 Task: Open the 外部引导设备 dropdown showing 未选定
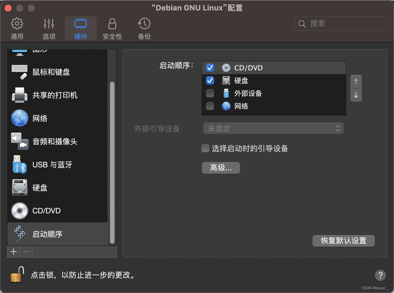coord(273,128)
